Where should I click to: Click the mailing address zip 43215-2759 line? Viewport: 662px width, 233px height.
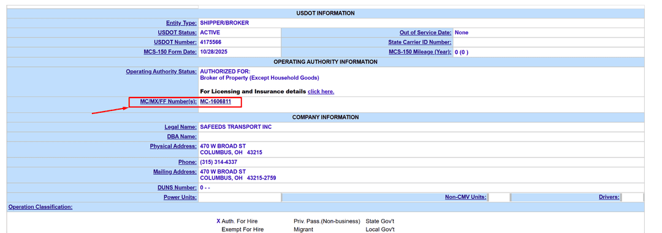(238, 178)
